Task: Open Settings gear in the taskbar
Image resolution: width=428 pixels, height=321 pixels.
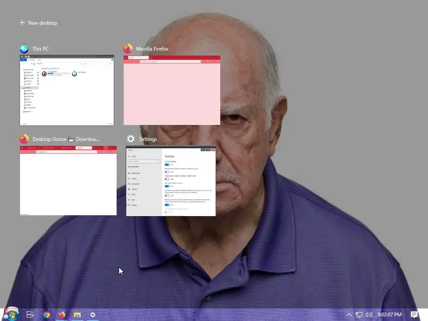Action: (93, 315)
